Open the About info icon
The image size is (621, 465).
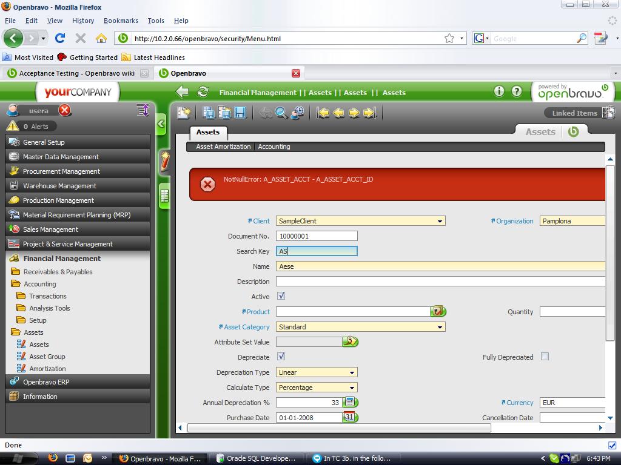499,91
